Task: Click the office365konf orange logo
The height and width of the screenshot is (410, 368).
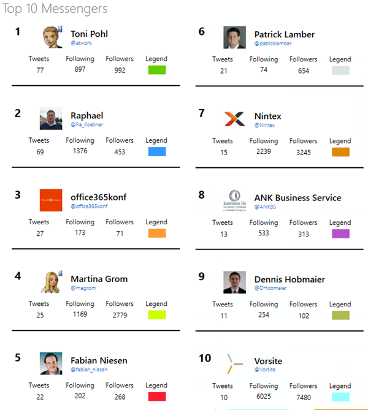Action: click(x=51, y=200)
